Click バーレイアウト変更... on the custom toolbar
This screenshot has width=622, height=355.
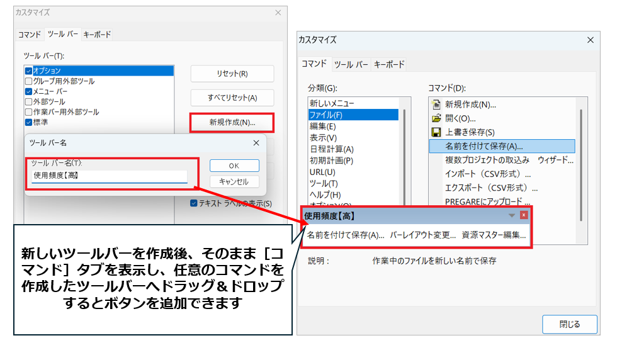pyautogui.click(x=422, y=235)
